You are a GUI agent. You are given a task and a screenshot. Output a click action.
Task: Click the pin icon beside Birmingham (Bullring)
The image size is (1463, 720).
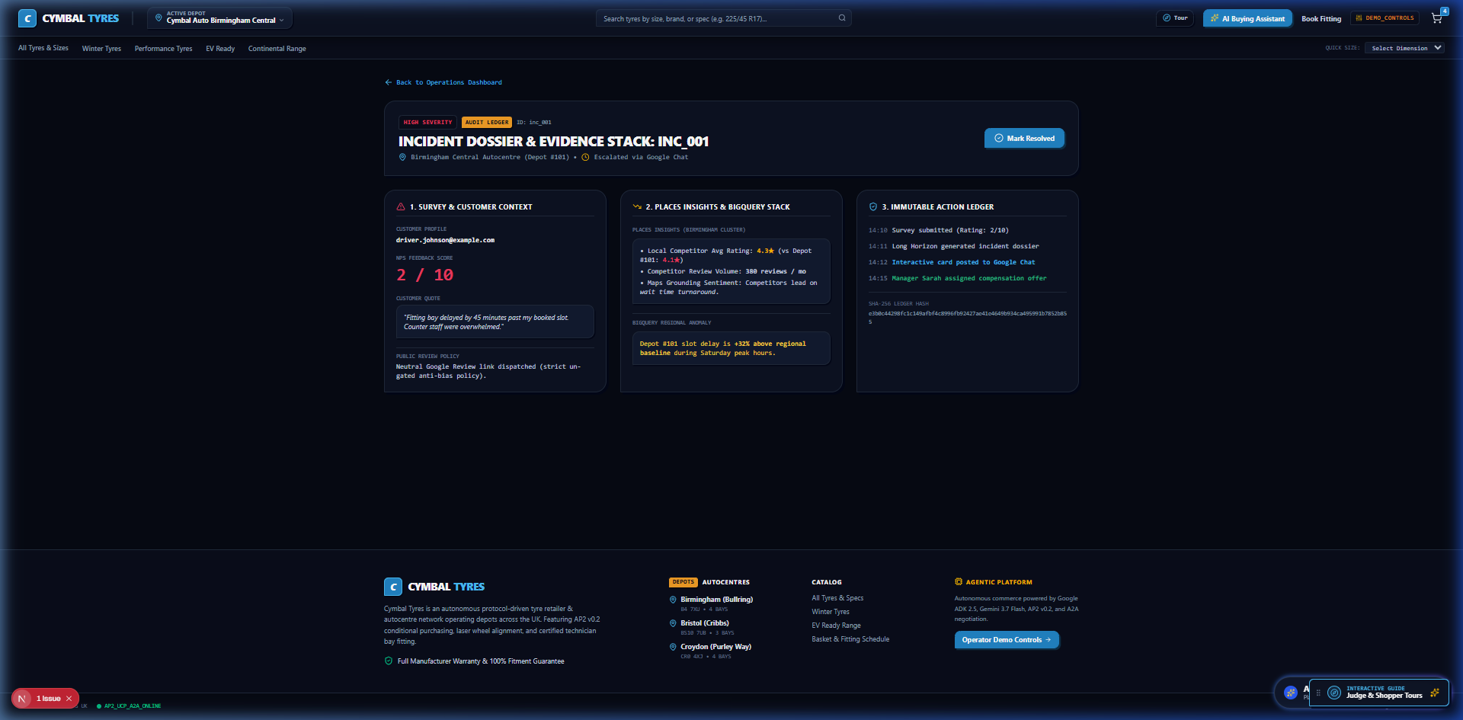673,600
